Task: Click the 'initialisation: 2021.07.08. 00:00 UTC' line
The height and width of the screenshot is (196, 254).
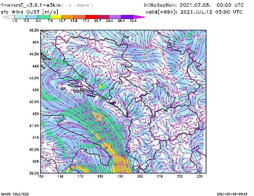Action: click(194, 5)
